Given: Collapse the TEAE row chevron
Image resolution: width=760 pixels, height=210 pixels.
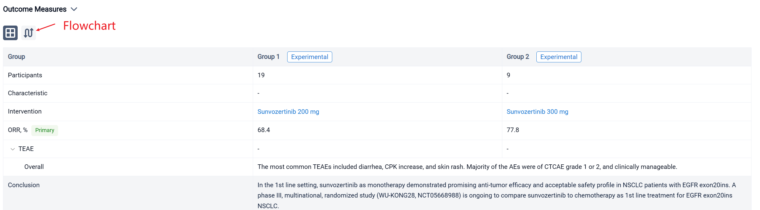Looking at the screenshot, I should (12, 149).
